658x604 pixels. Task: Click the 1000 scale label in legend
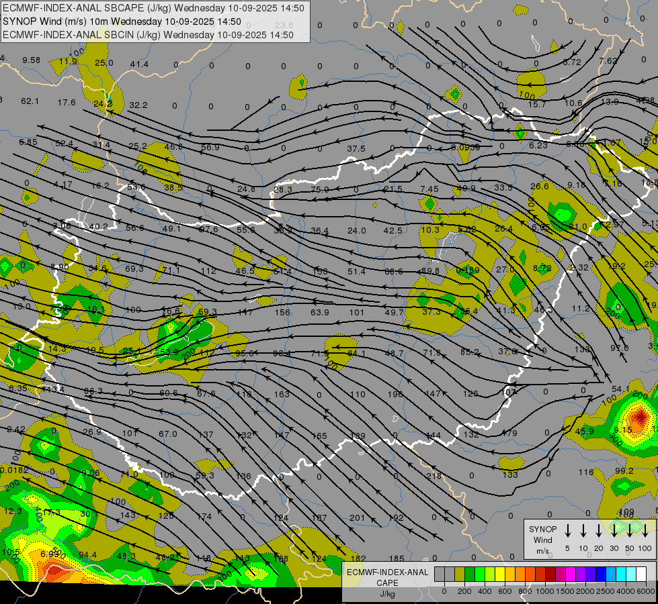click(x=545, y=591)
